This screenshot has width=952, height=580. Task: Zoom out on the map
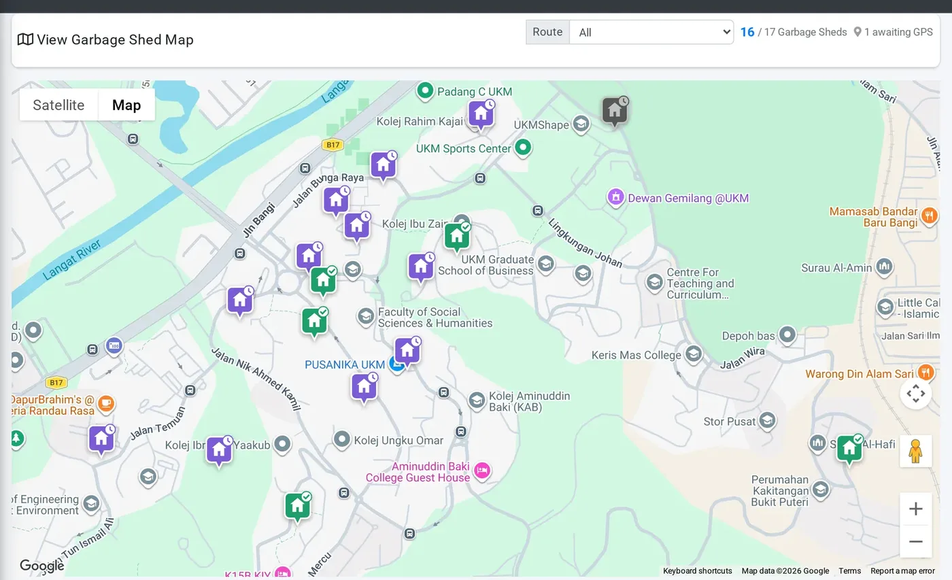point(915,542)
